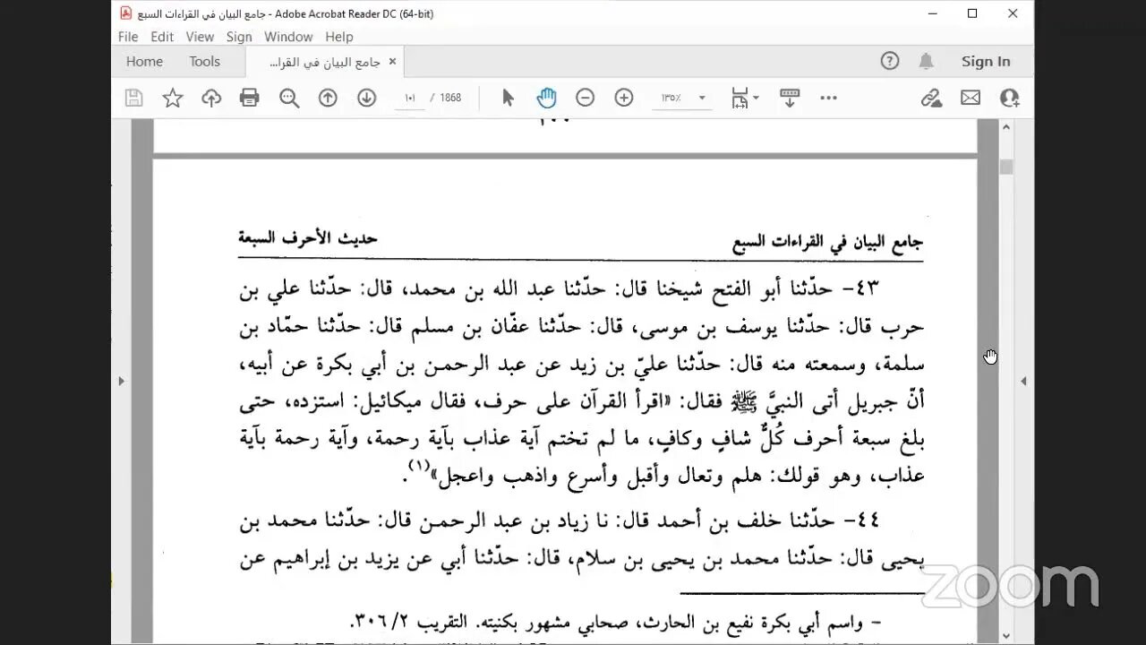Switch to the Home tab
This screenshot has height=645, width=1146.
click(144, 62)
